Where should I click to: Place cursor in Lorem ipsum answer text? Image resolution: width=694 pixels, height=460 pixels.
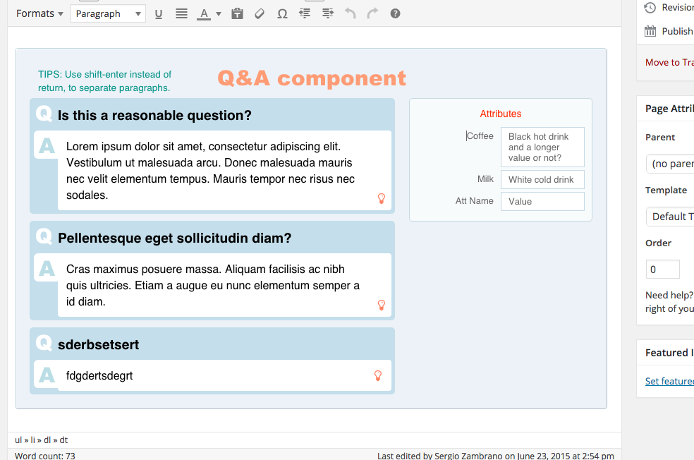coord(211,171)
